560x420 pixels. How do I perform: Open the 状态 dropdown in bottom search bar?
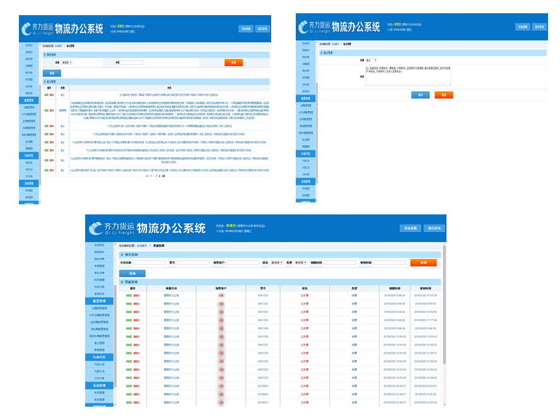click(x=276, y=262)
